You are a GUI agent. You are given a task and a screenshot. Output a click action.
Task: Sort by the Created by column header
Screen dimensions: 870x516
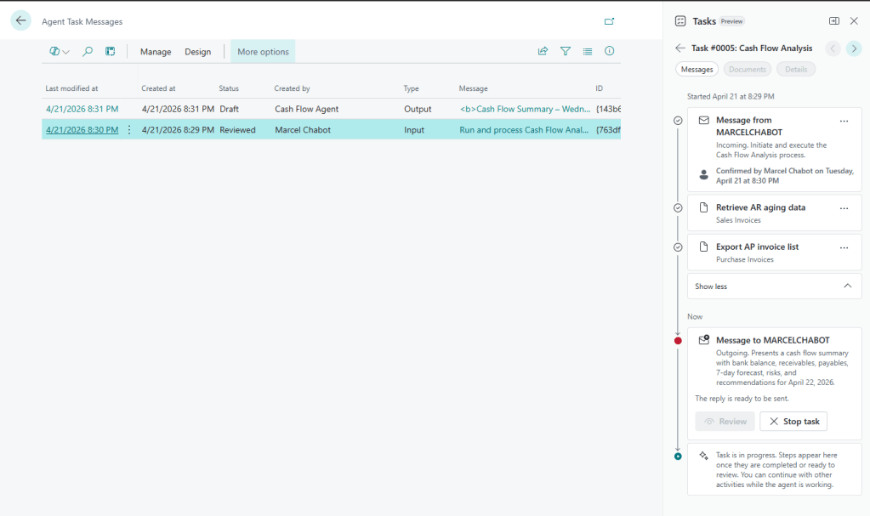point(292,88)
